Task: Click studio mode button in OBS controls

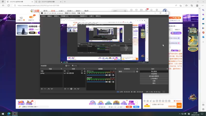Action: (154, 79)
